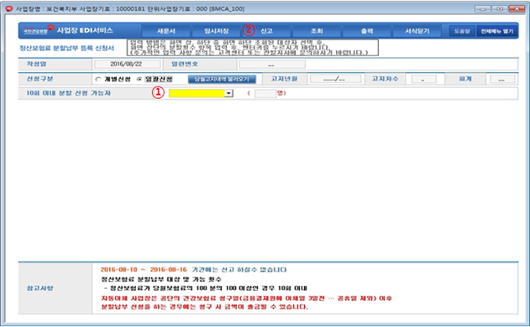The image size is (530, 327).
Task: Click the 정산보험료 분할납부 등록 신청서 title
Action: 67,49
